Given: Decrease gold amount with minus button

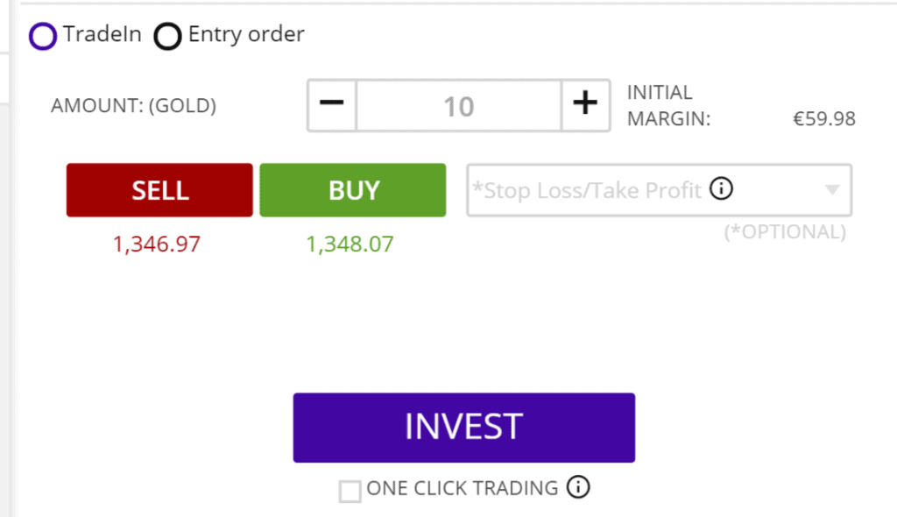Looking at the screenshot, I should pyautogui.click(x=332, y=105).
